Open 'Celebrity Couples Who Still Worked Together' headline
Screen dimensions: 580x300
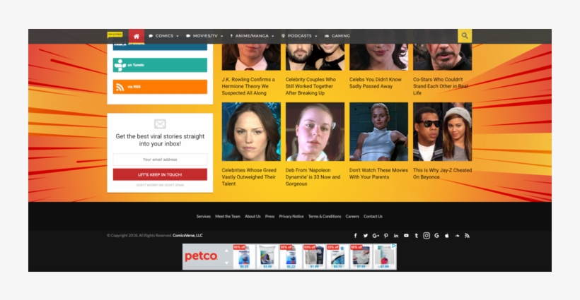311,86
